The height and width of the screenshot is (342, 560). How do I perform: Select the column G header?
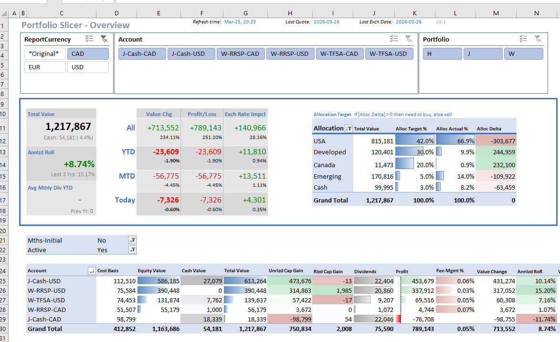[x=245, y=13]
